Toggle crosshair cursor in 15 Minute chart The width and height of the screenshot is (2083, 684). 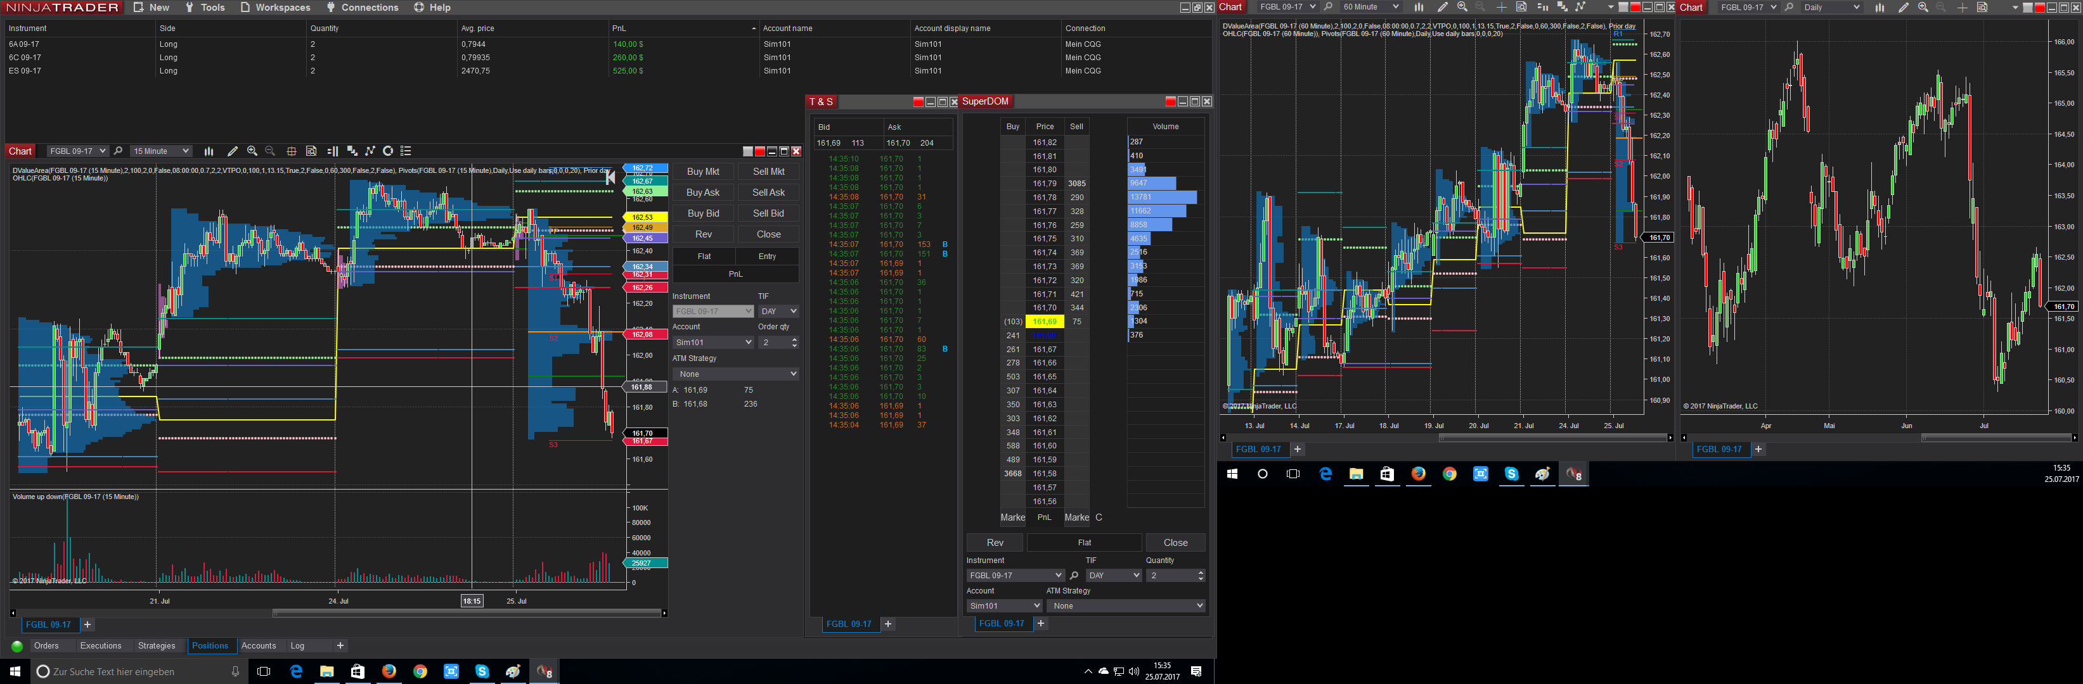291,151
